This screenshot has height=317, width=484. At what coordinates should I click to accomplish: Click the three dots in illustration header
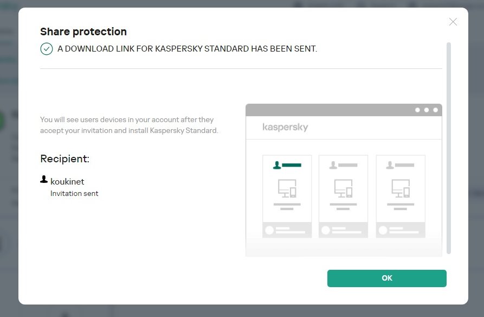(x=427, y=110)
